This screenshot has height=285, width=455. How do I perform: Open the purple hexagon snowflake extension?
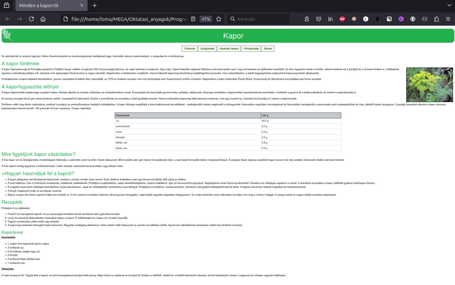401,19
